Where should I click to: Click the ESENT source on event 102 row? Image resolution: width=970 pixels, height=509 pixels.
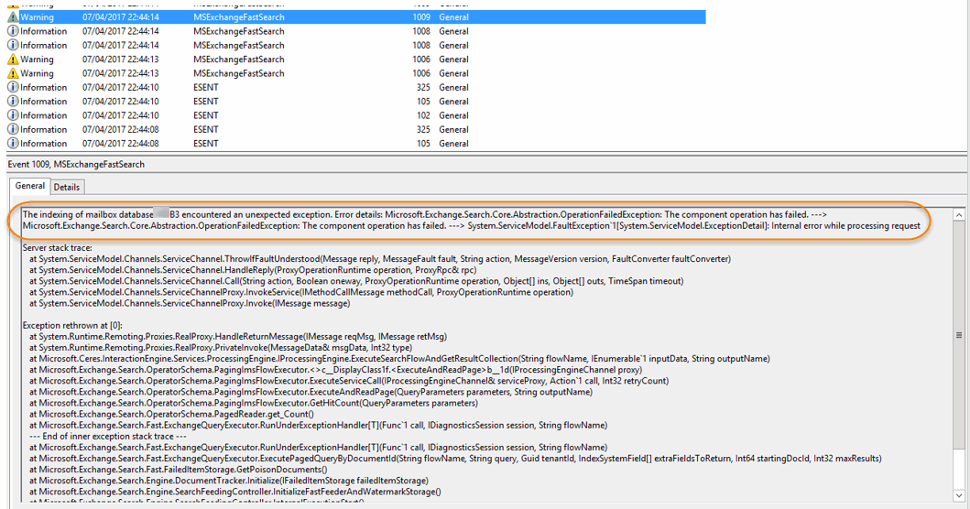tap(206, 115)
